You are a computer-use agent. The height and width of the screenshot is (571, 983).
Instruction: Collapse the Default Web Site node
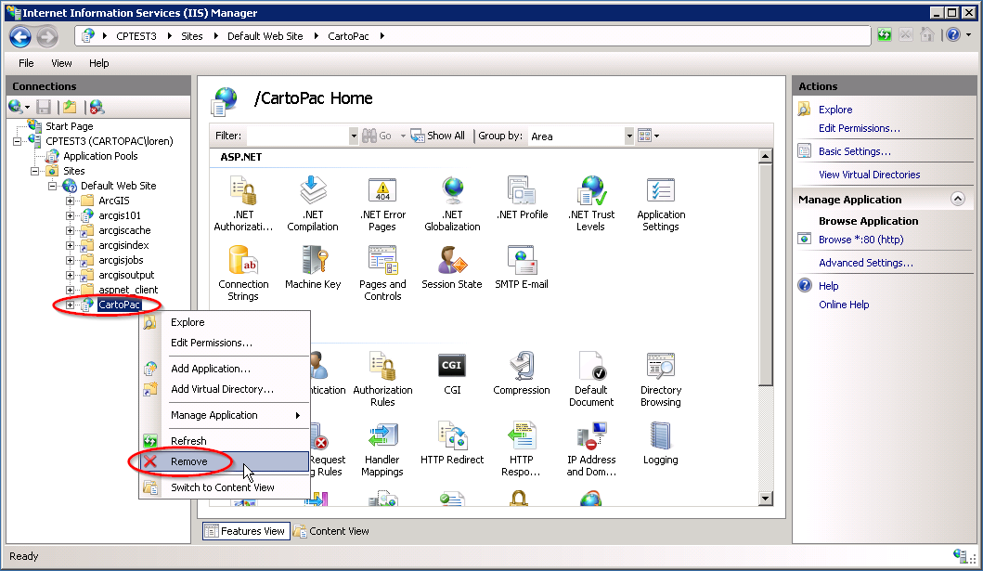(x=53, y=186)
